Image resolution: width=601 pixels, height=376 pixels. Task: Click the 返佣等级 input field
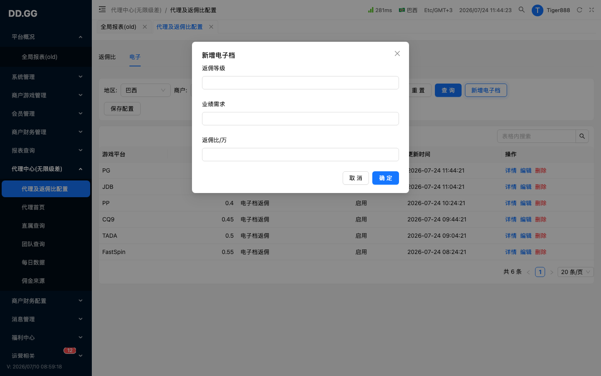coord(300,83)
